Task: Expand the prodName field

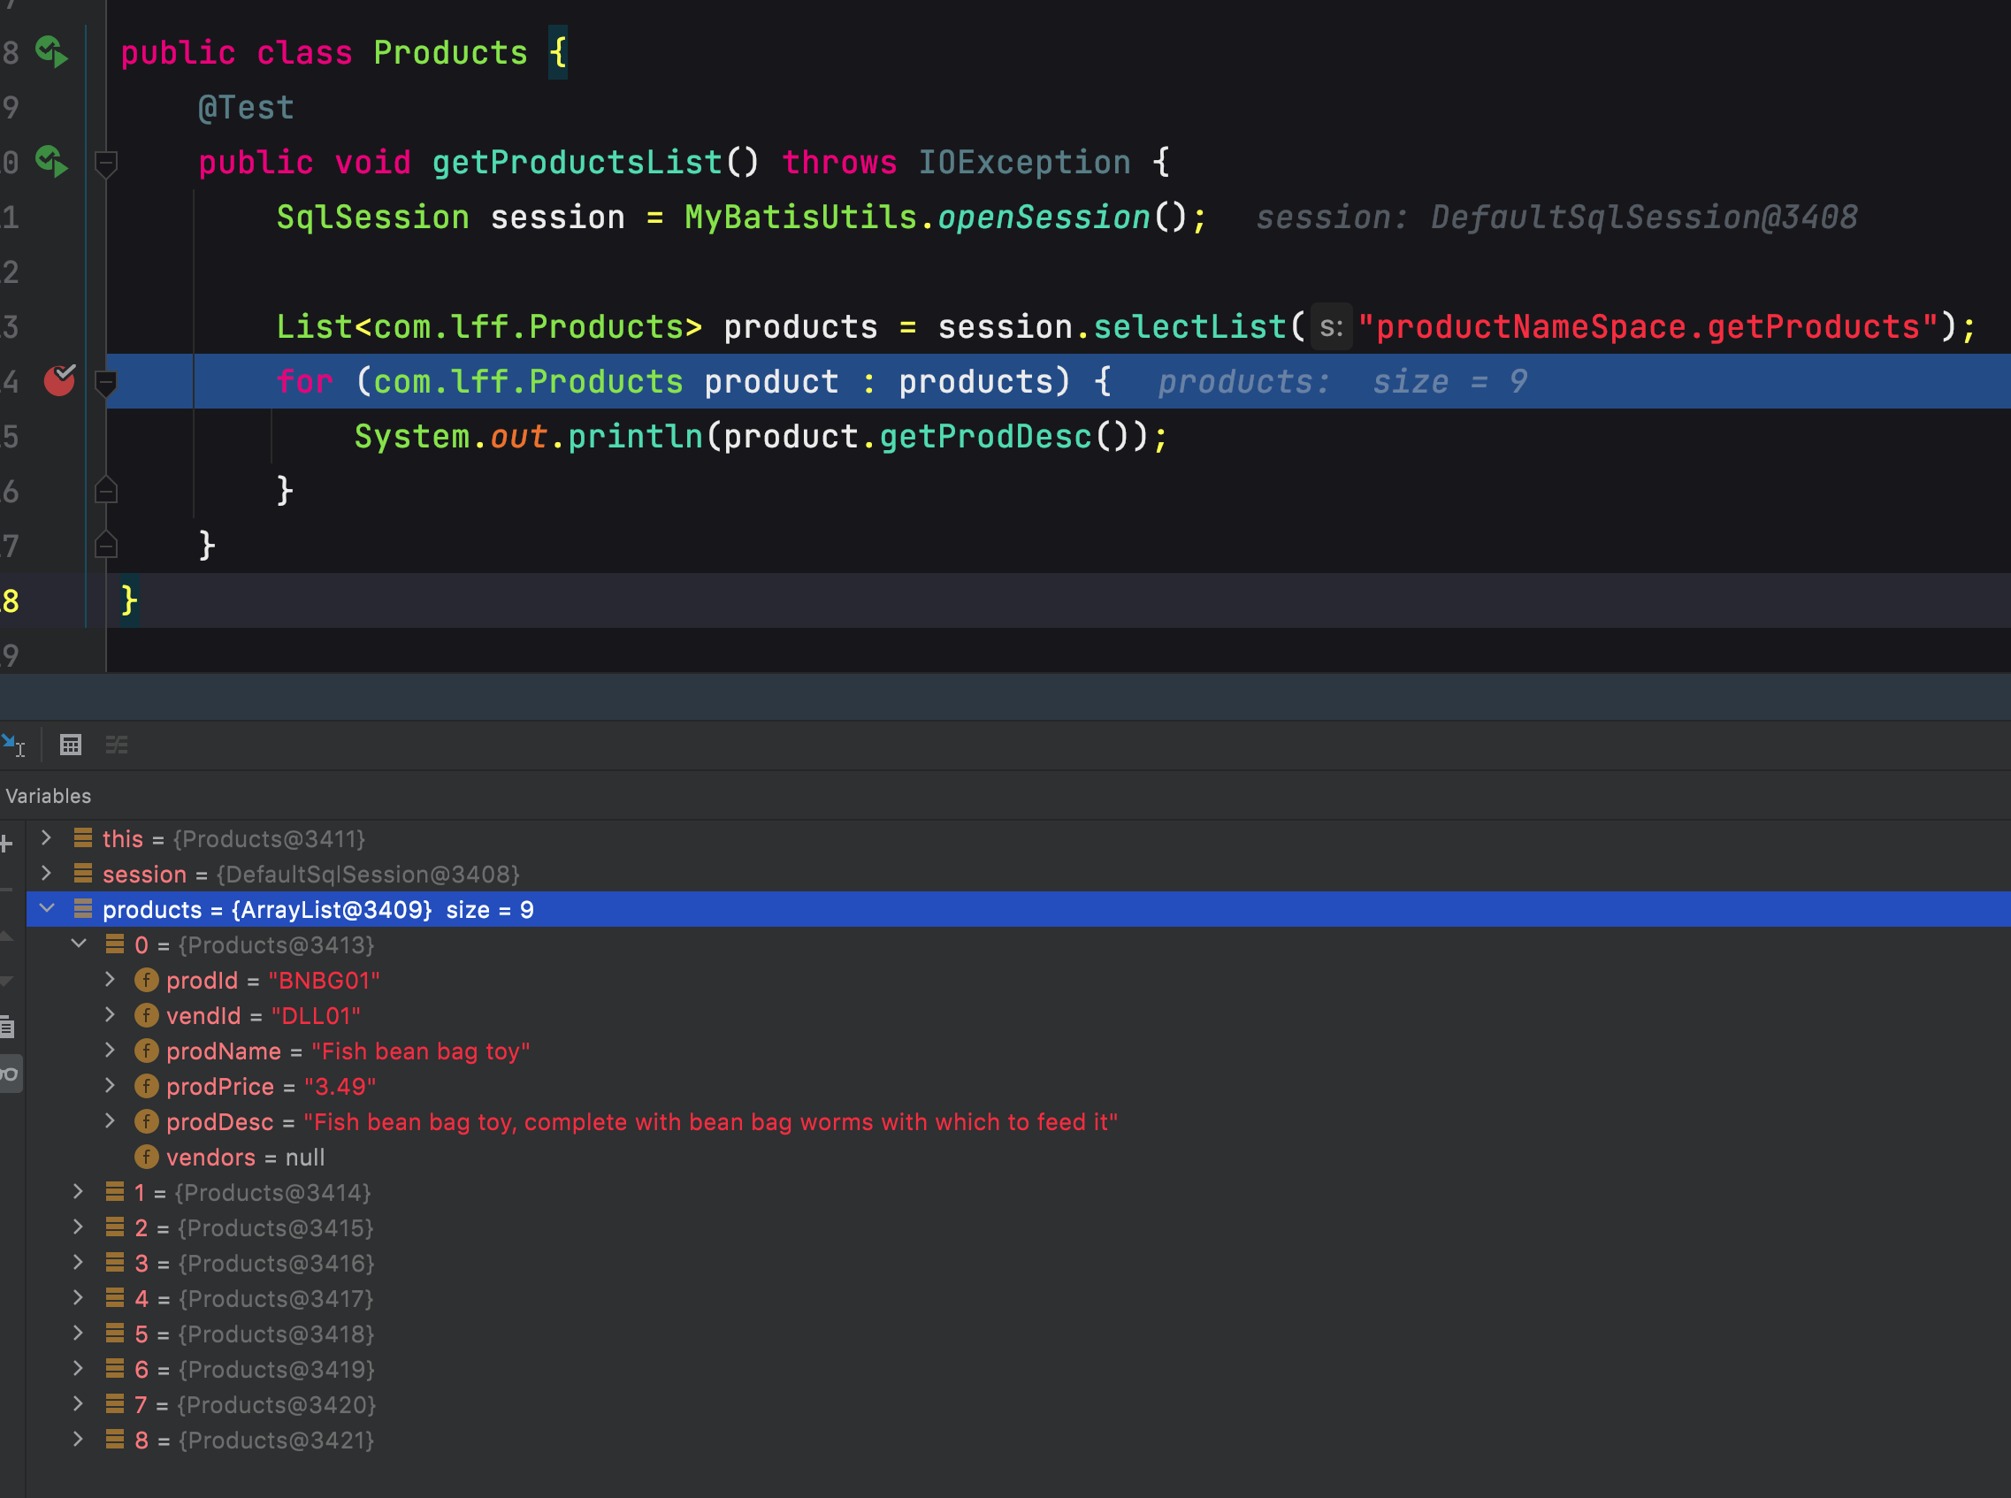Action: coord(110,1050)
